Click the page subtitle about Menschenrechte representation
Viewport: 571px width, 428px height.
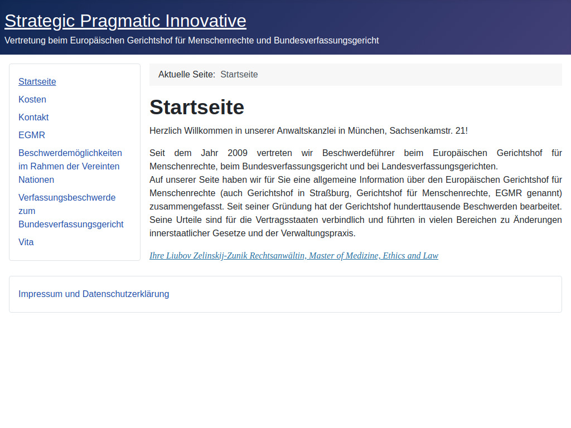point(191,40)
